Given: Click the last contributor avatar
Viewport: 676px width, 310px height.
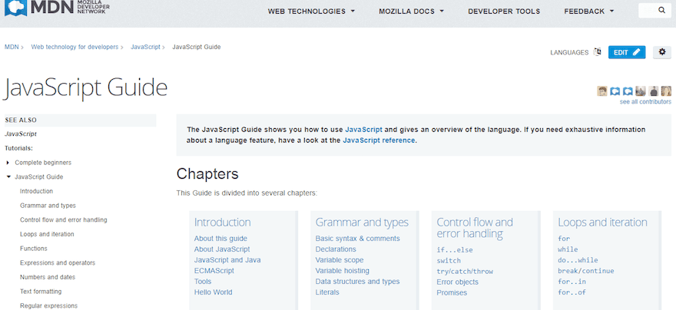Looking at the screenshot, I should click(667, 91).
